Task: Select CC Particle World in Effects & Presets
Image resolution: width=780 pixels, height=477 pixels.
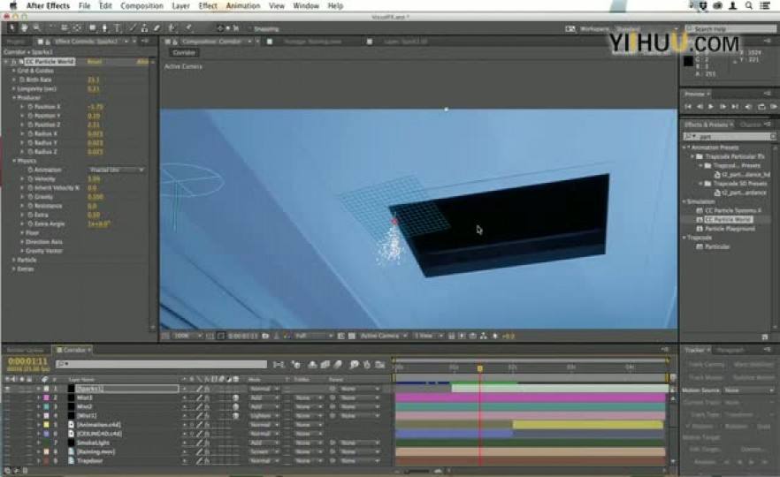Action: [x=729, y=220]
